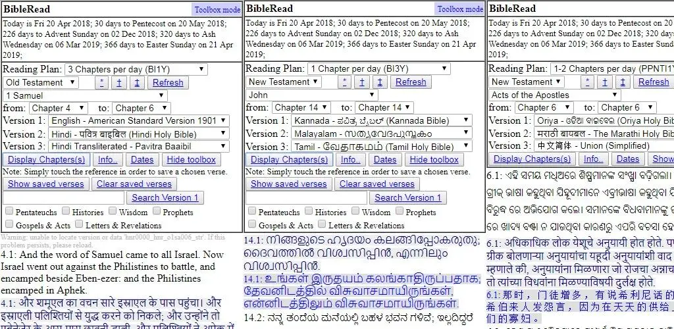Click Search Version 1 in the first panel
This screenshot has height=329, width=674.
(165, 197)
